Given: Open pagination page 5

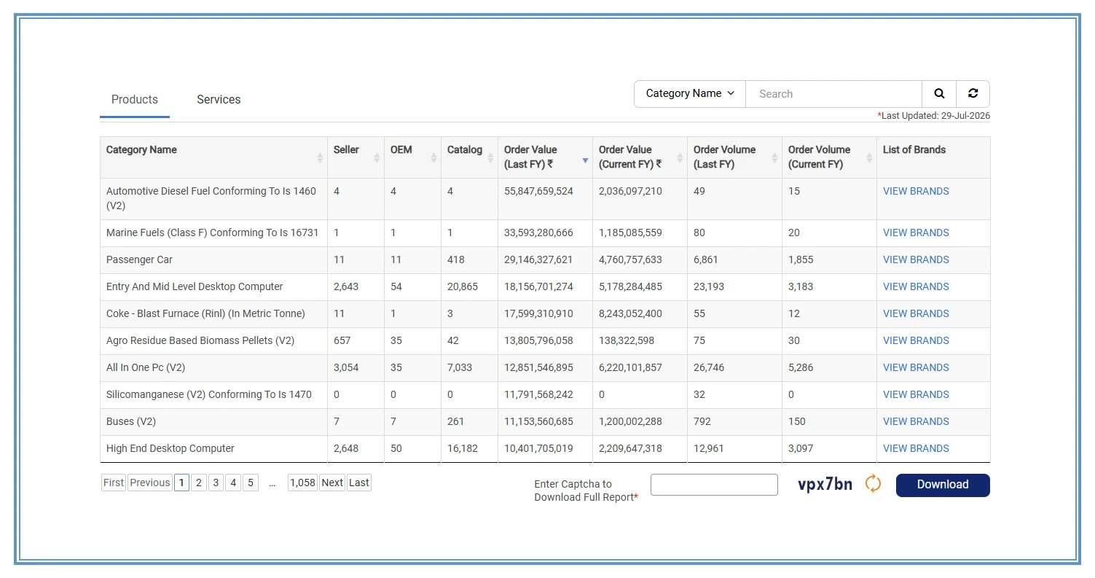Looking at the screenshot, I should tap(251, 483).
